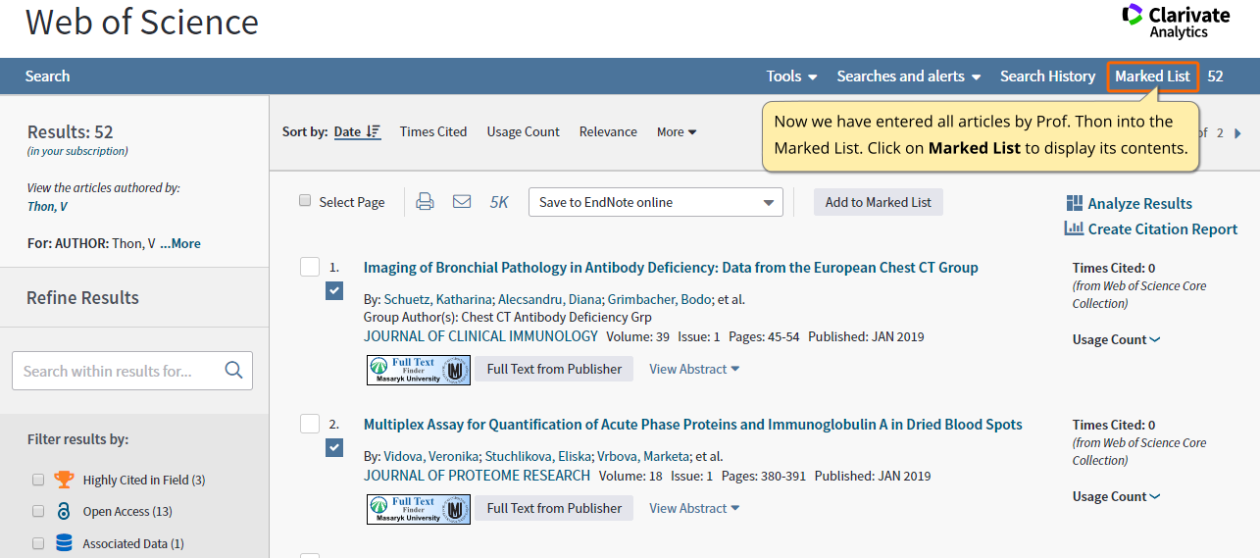
Task: Open the Tools dropdown menu
Action: tap(791, 76)
